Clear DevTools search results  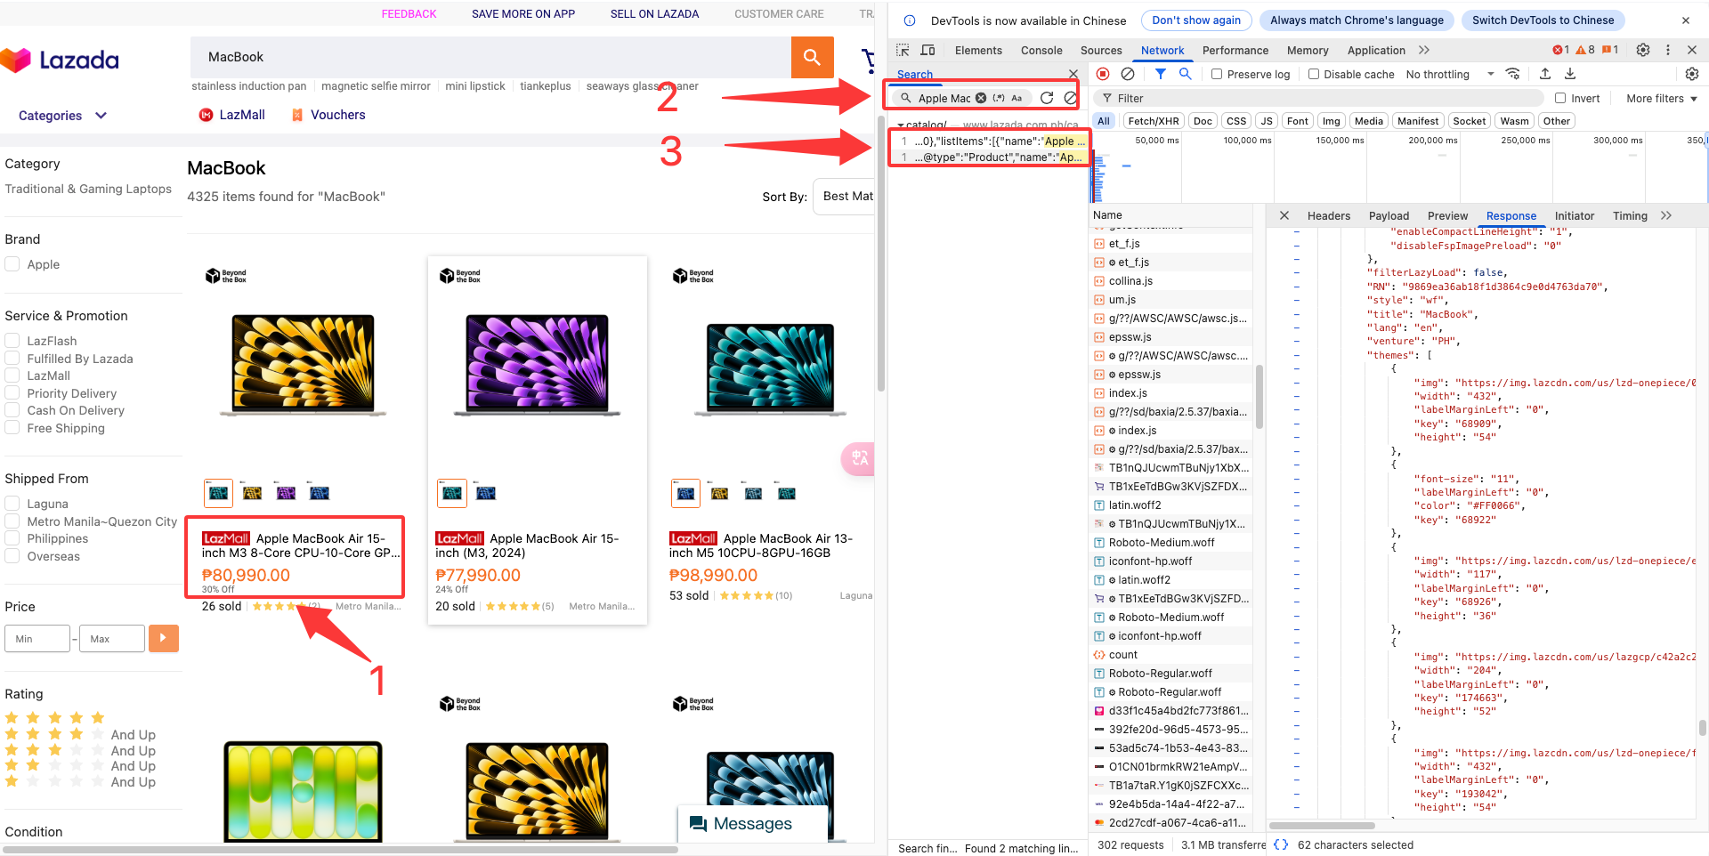click(x=1070, y=98)
